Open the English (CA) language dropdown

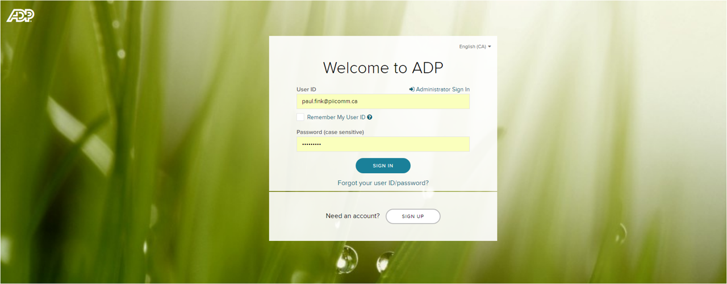click(473, 47)
